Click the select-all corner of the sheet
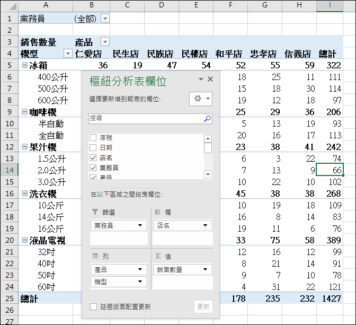The height and width of the screenshot is (325, 356). click(10, 5)
